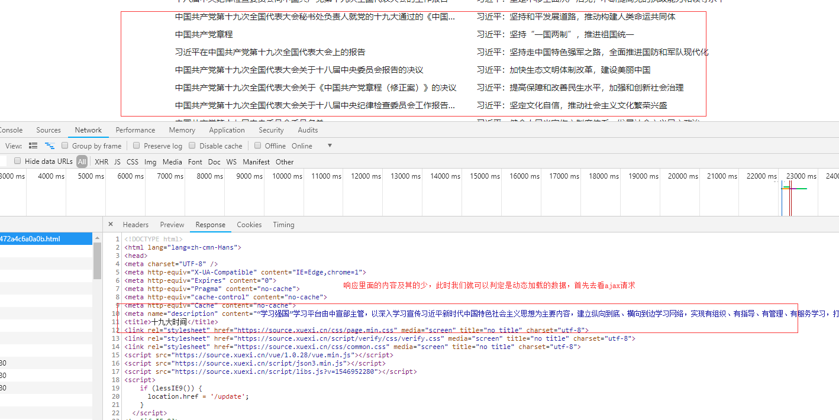Open 习近平在中国共产党第十九次全国代表大会上的报告 link
The image size is (839, 420).
click(270, 52)
